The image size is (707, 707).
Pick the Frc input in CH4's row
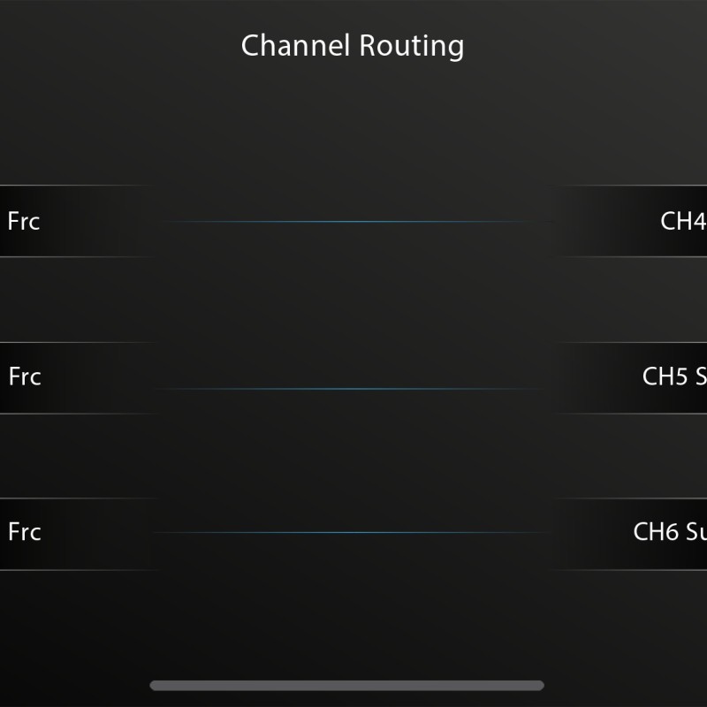(x=24, y=221)
